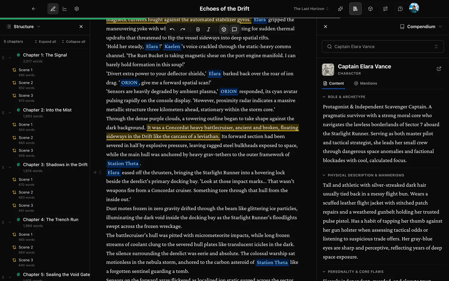This screenshot has height=281, width=449.
Task: Switch to the Mentions tab
Action: point(365,83)
